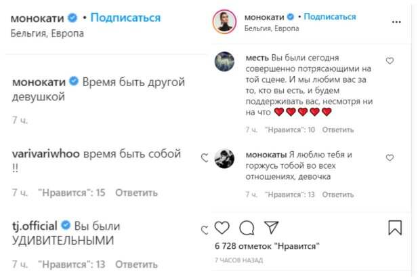Reply to the монокаты comment
Image resolution: width=420 pixels, height=280 pixels.
pyautogui.click(x=338, y=195)
